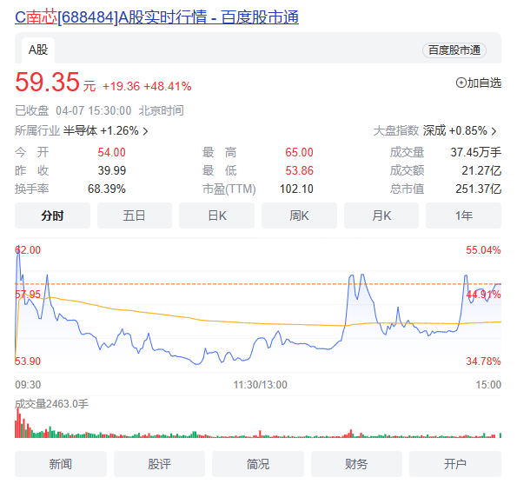Click the 11:30/13:00 time axis label
The image size is (517, 484).
[261, 384]
